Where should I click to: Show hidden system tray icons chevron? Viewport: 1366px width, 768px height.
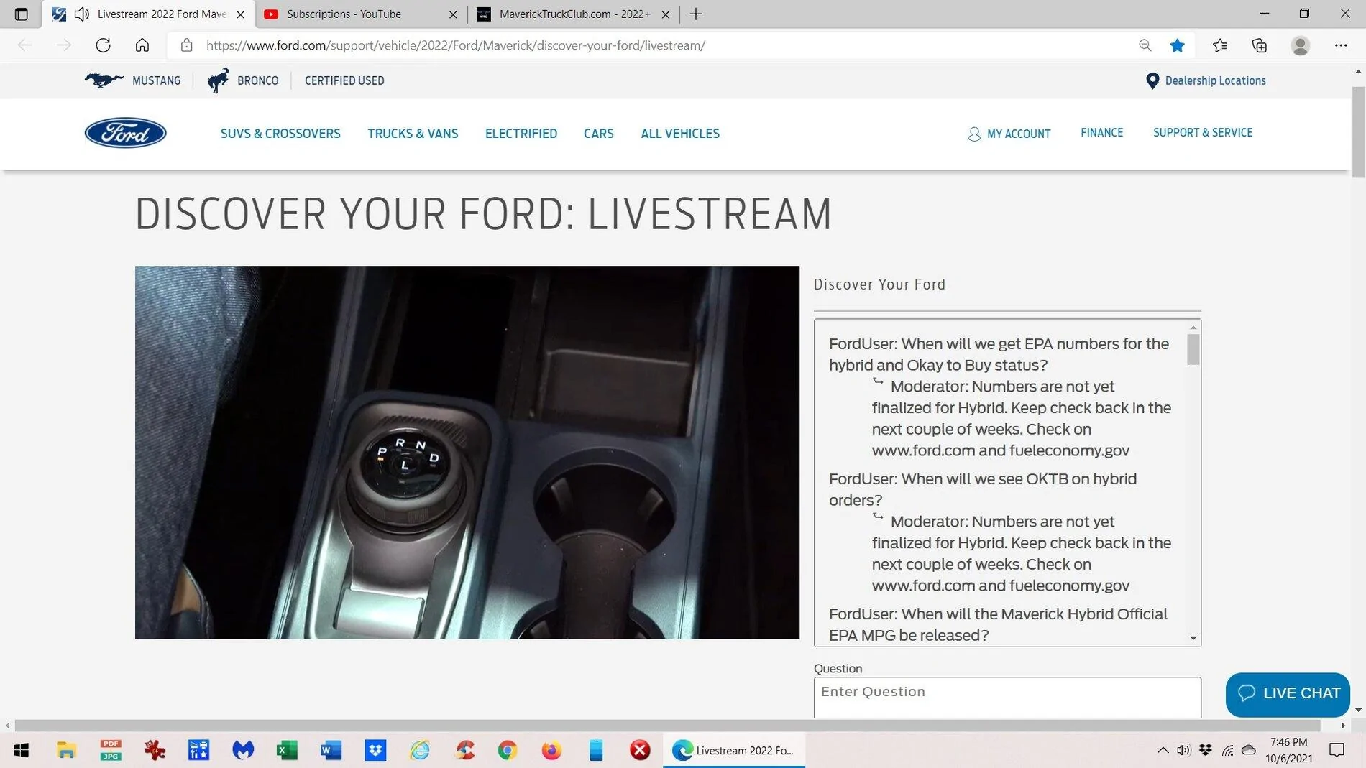pyautogui.click(x=1163, y=750)
